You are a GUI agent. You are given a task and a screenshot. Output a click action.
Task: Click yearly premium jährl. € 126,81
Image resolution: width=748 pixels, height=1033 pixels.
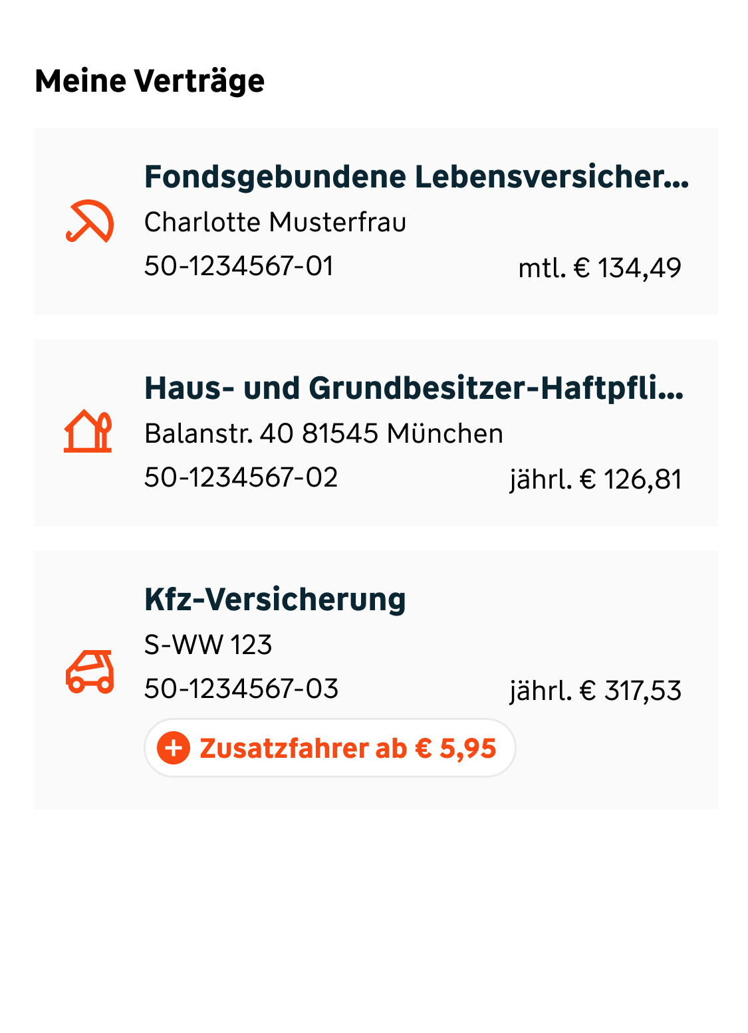click(x=596, y=480)
